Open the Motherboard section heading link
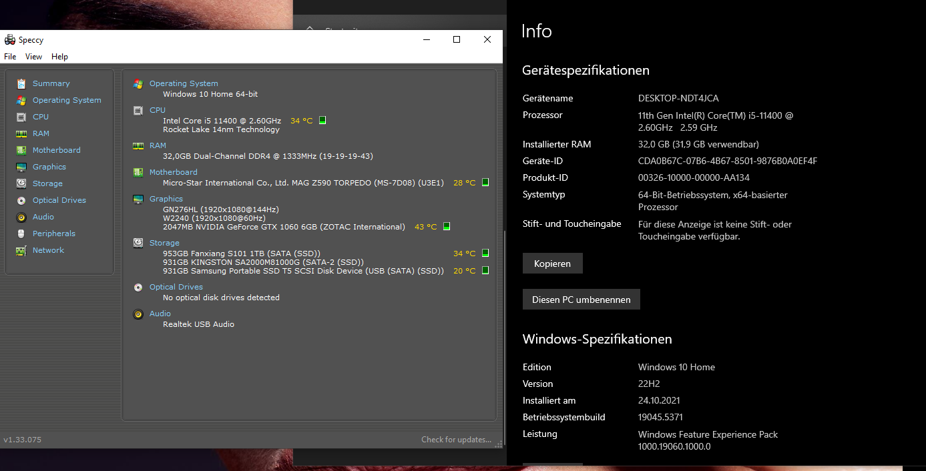The image size is (926, 471). (x=174, y=172)
